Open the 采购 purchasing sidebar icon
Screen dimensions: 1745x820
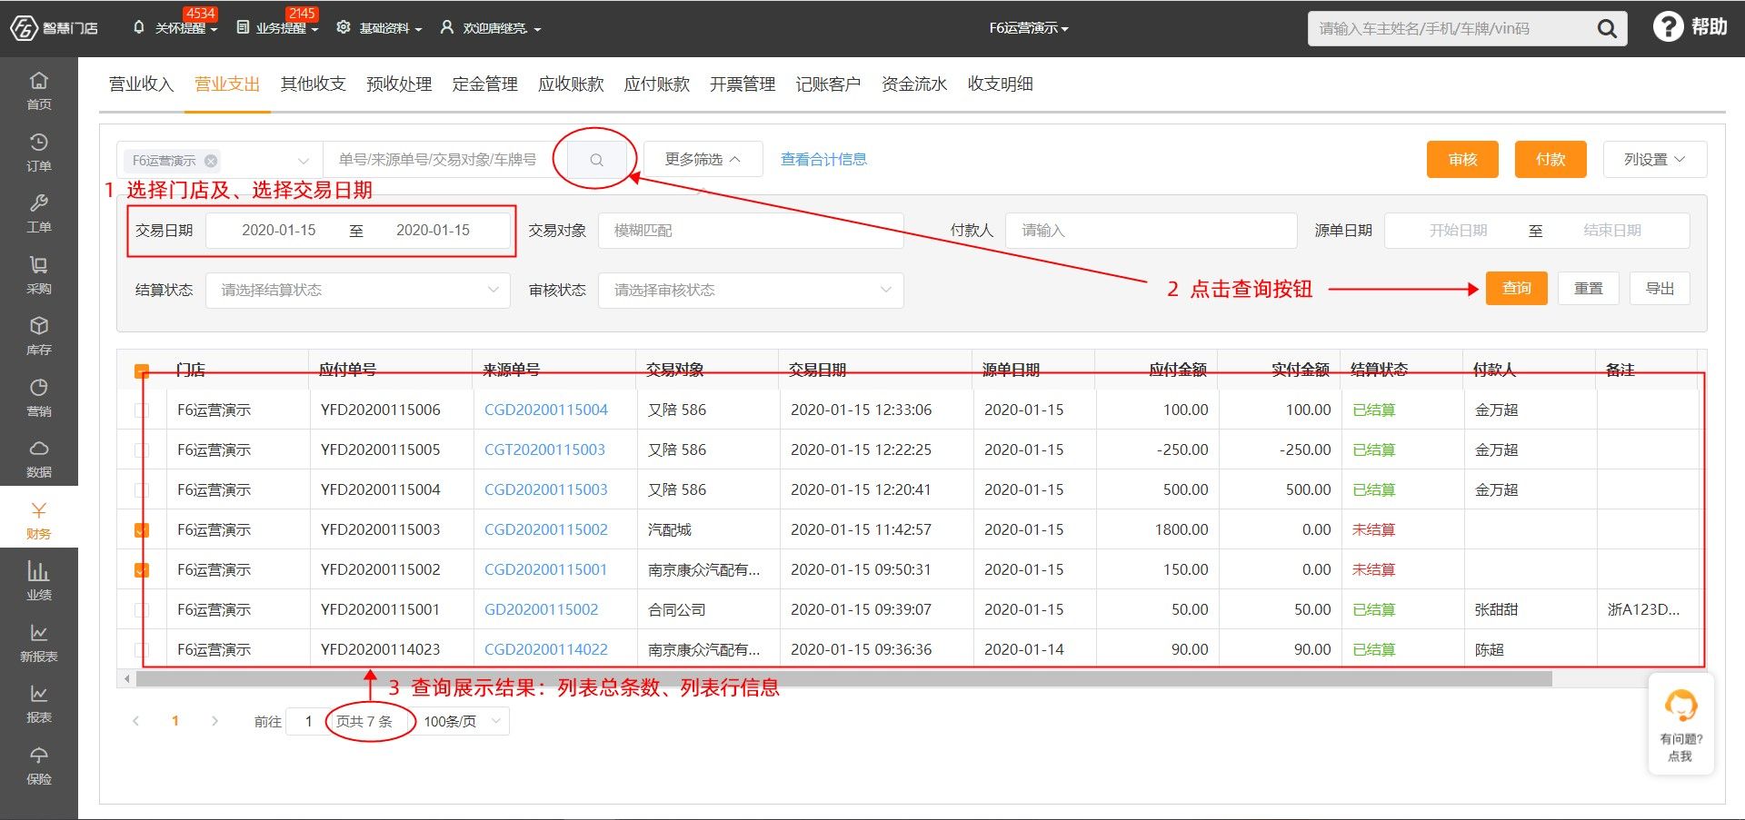(39, 274)
